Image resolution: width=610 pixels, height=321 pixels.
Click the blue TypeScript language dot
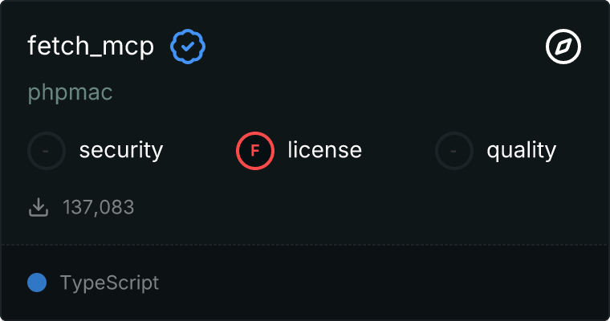click(x=37, y=282)
